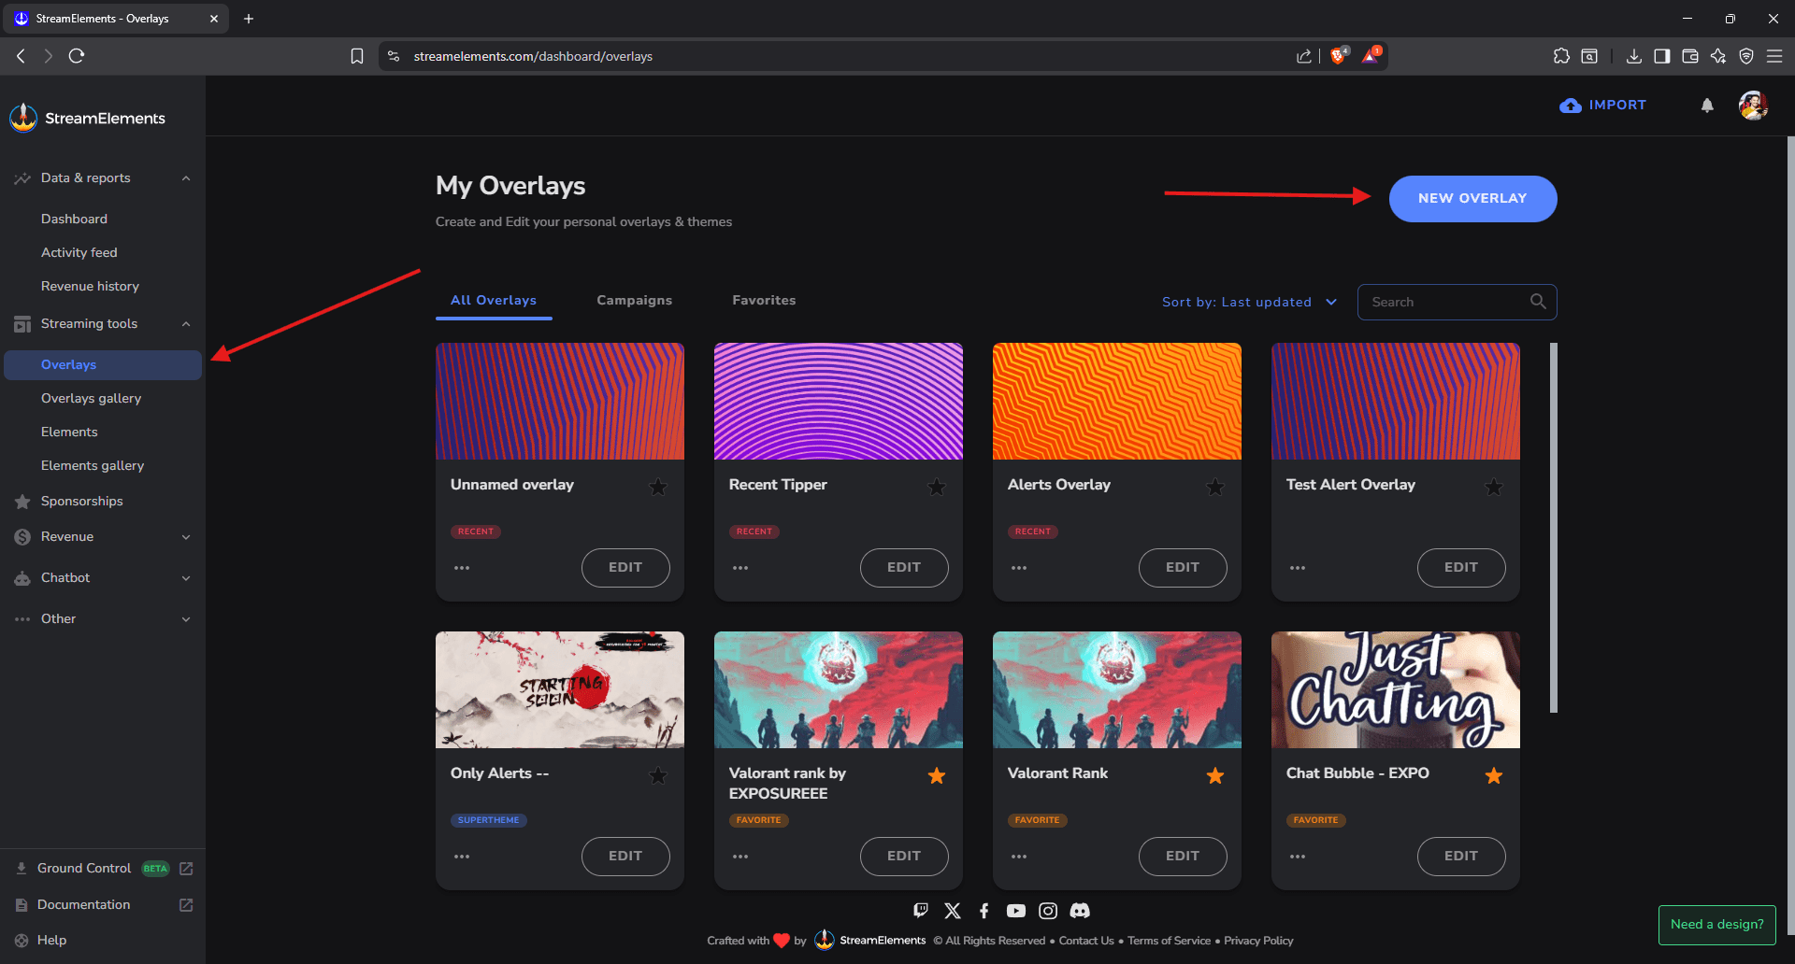Open the three-dot menu on Recent Tipper
Viewport: 1795px width, 964px height.
[x=740, y=567]
